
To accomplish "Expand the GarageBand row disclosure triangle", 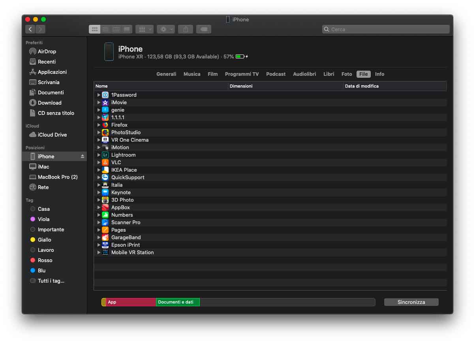I will [99, 237].
